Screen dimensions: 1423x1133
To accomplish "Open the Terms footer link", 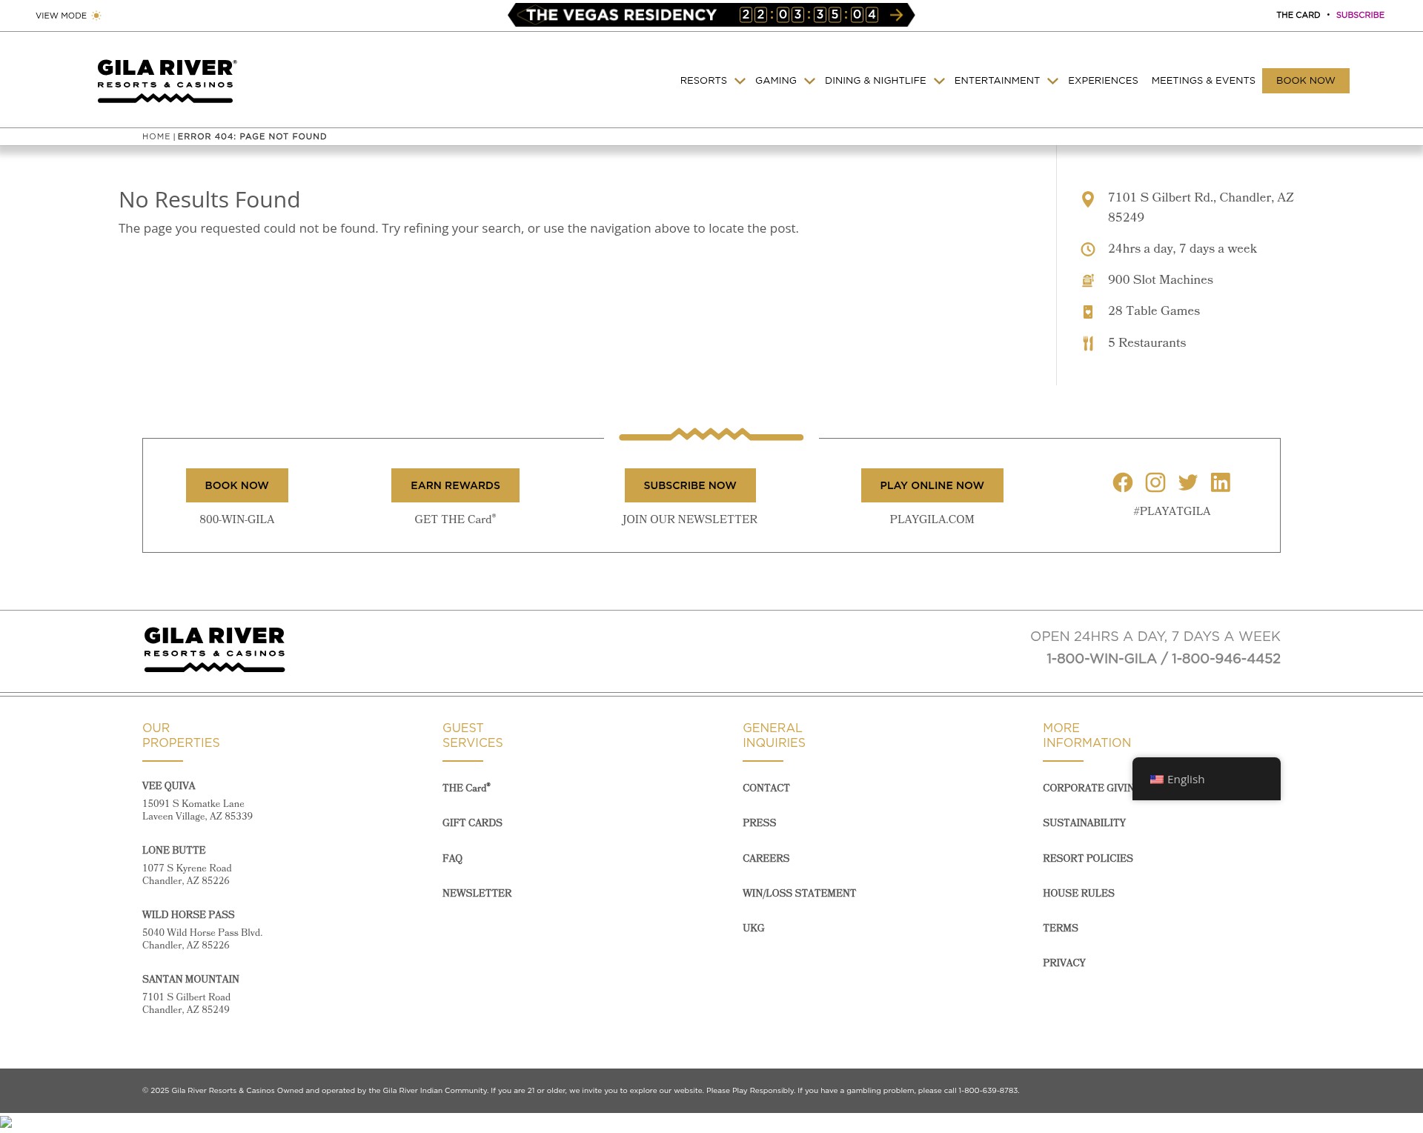I will tap(1060, 928).
